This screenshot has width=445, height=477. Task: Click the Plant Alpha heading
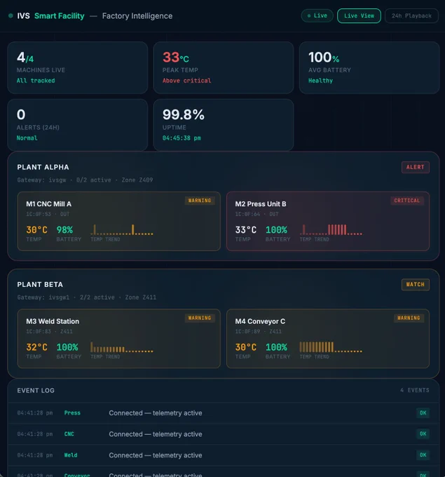[43, 168]
